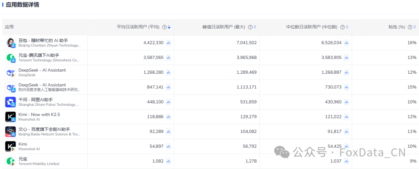Open the plain Kimi app link
Viewport: 419px width, 169px height.
pyautogui.click(x=23, y=144)
